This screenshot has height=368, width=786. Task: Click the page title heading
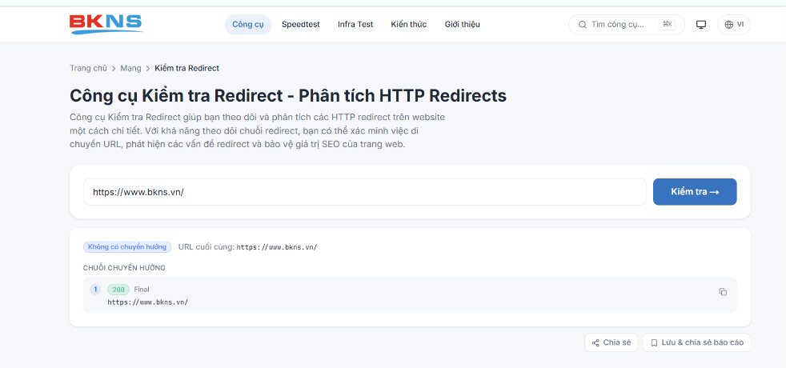click(x=288, y=95)
